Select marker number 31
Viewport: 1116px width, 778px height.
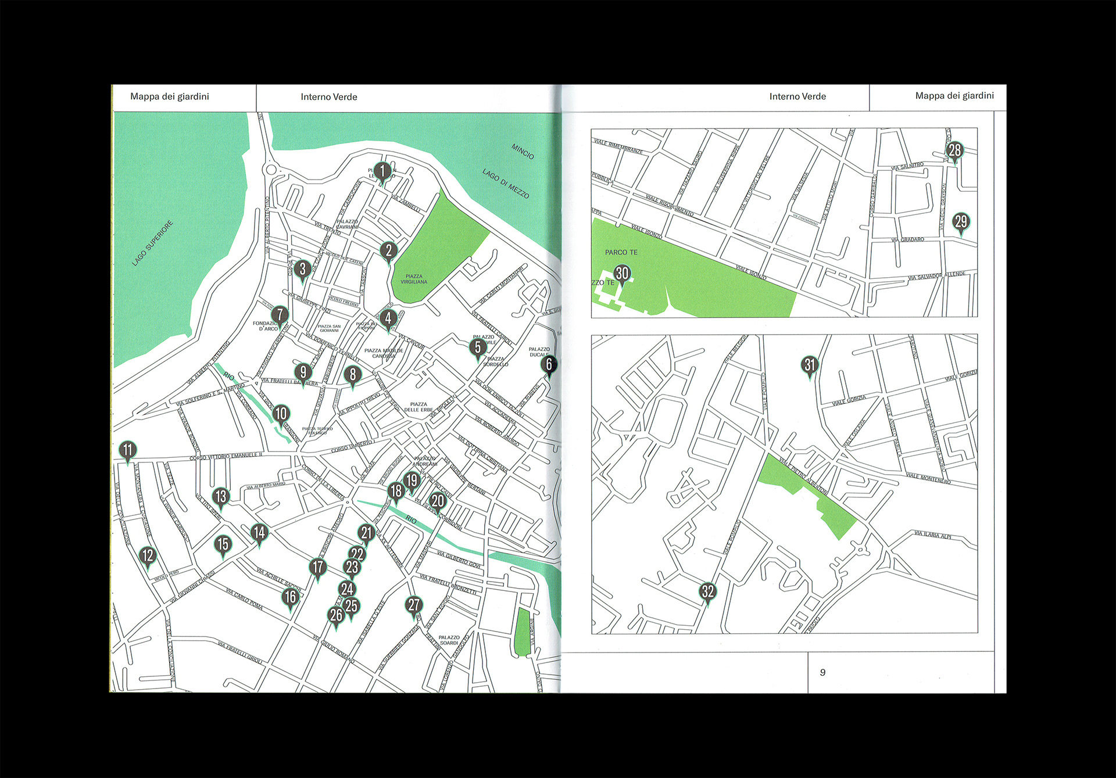(x=810, y=365)
